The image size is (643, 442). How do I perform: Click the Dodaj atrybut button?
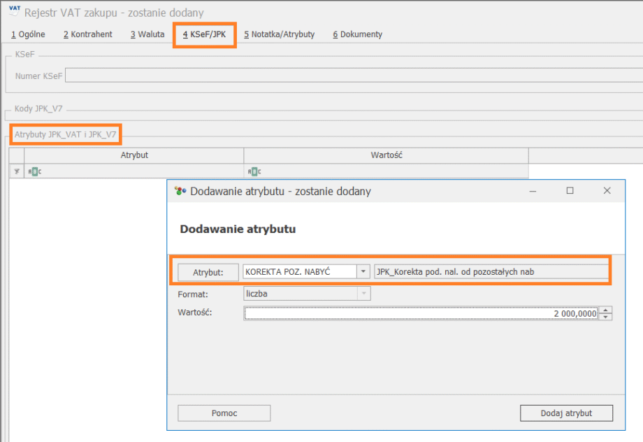566,413
